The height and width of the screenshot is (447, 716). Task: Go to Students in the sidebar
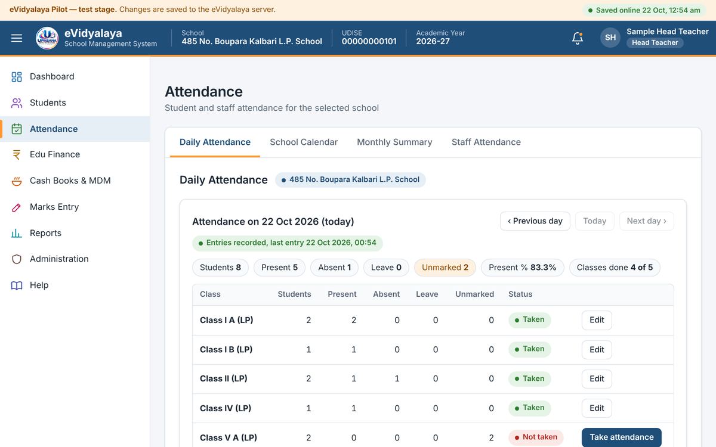[x=75, y=103]
